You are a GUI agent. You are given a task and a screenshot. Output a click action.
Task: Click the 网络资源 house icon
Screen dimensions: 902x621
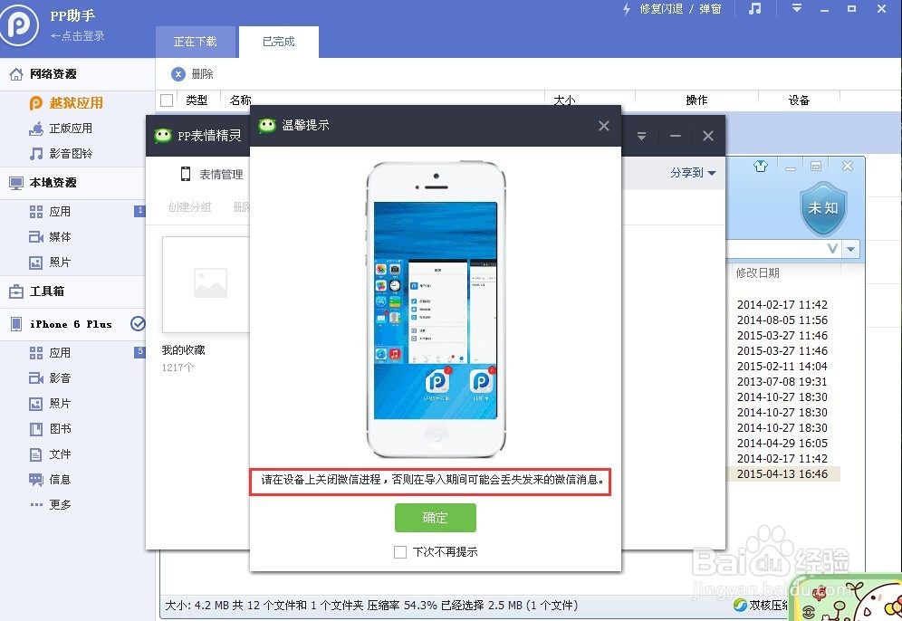pyautogui.click(x=16, y=74)
